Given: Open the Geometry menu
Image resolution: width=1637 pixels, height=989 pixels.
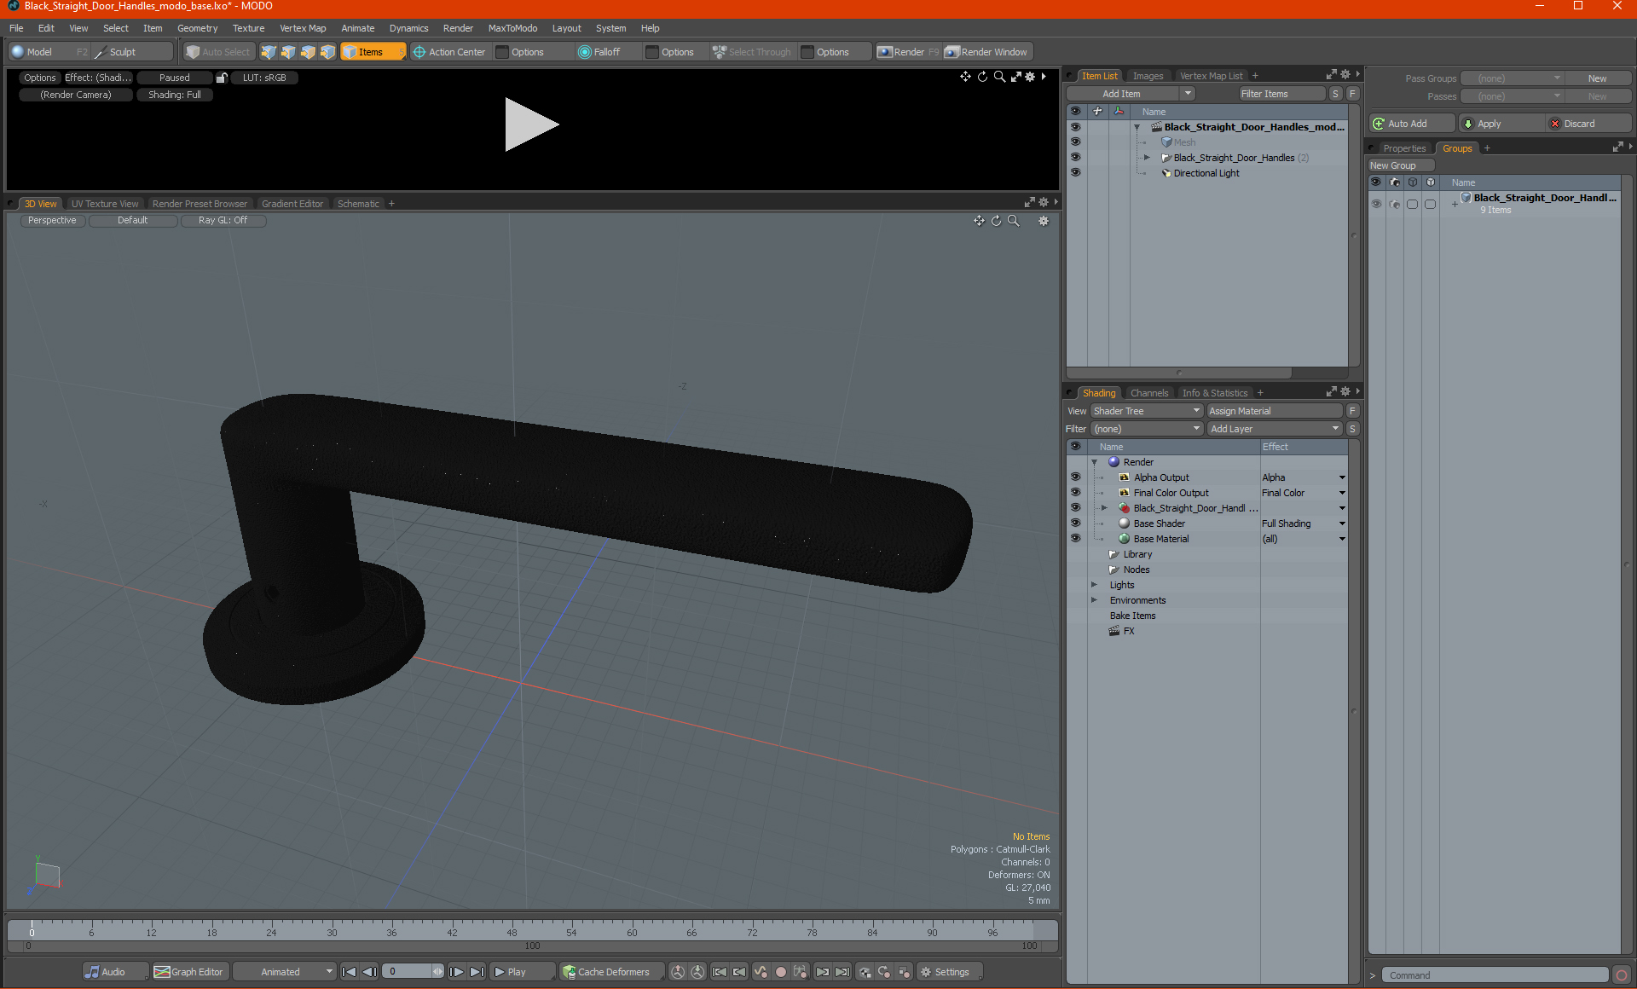Looking at the screenshot, I should [197, 28].
